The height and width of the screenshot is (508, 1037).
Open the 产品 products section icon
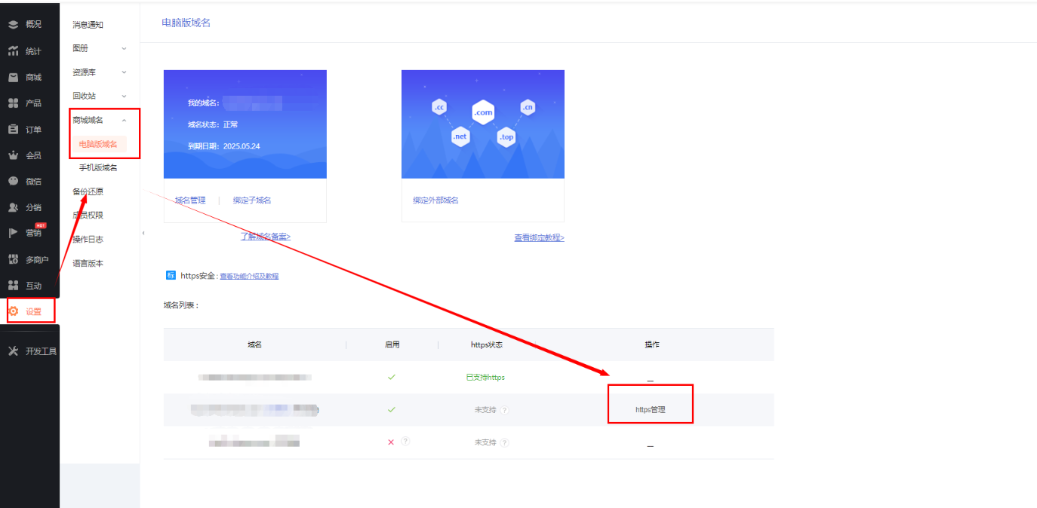(13, 103)
